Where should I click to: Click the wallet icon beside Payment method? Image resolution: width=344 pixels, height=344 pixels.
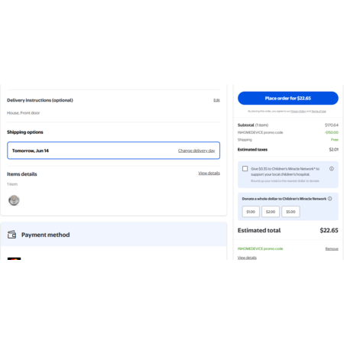11,235
